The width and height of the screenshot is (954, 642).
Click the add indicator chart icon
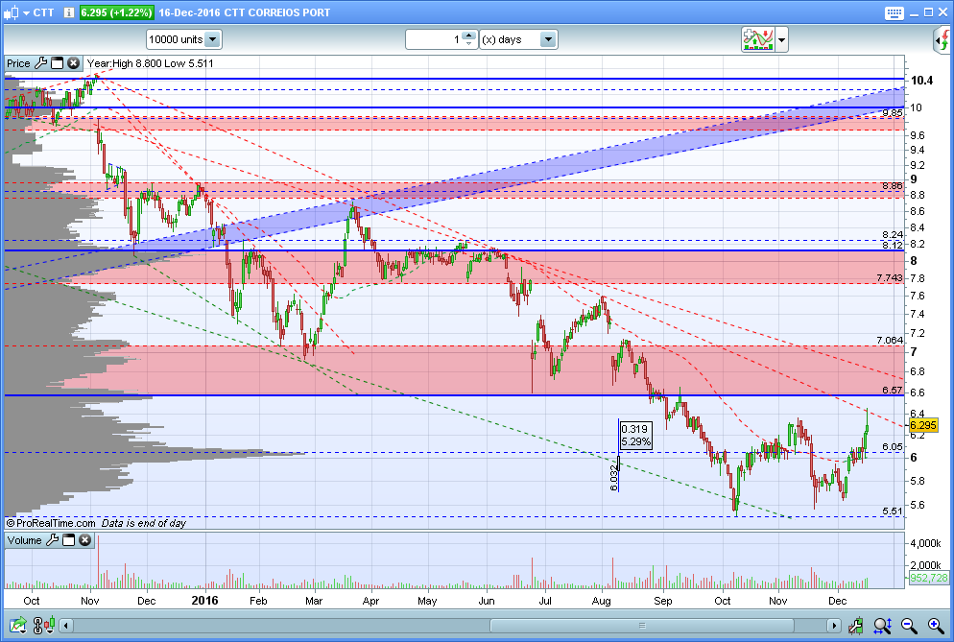tap(757, 39)
